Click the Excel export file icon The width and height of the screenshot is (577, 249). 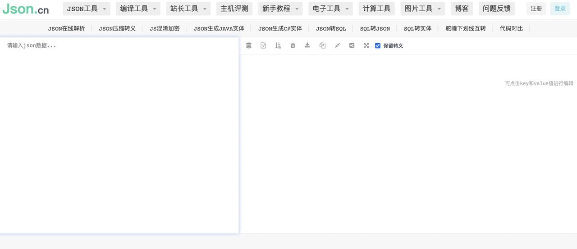pyautogui.click(x=263, y=45)
